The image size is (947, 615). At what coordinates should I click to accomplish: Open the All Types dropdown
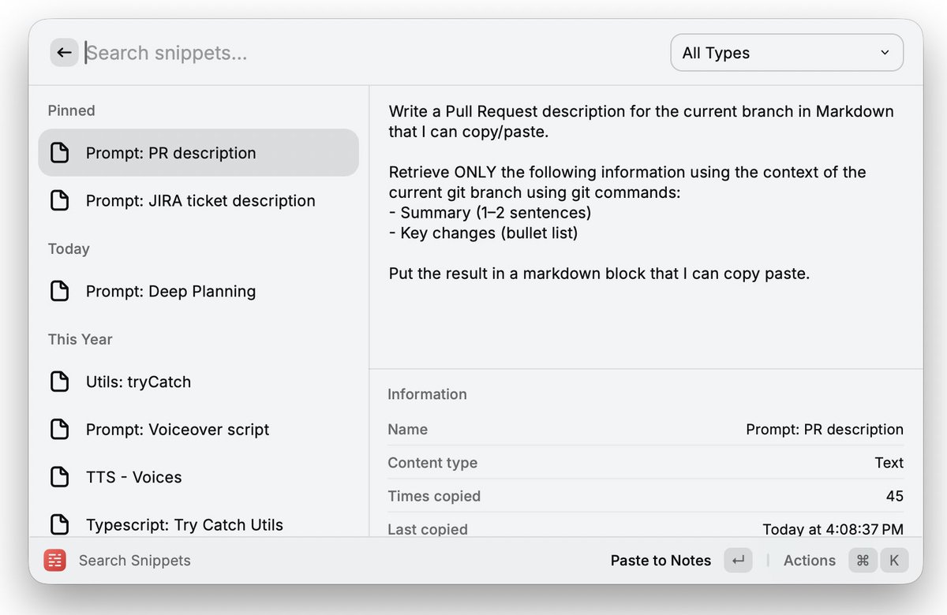click(787, 53)
